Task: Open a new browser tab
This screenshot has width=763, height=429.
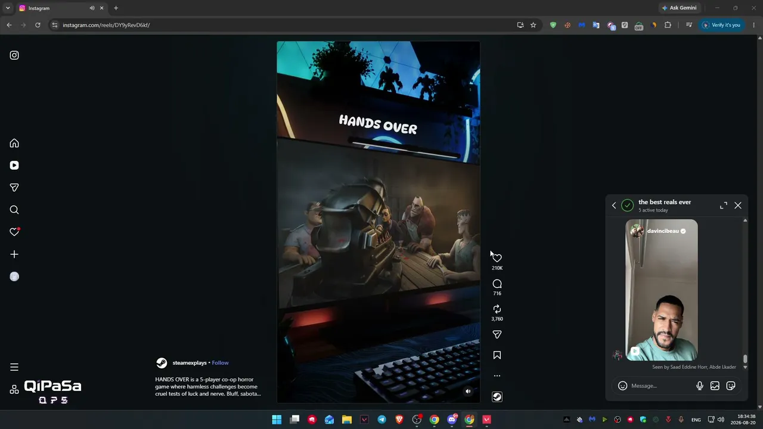Action: point(116,8)
